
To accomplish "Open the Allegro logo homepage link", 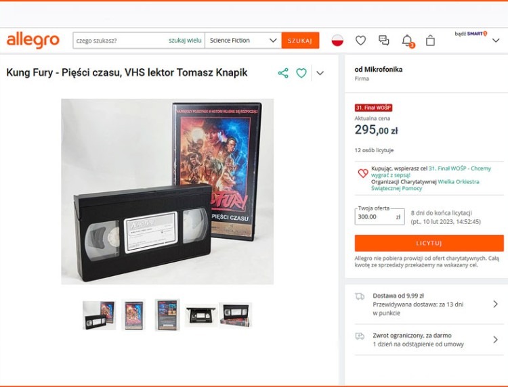I will [x=33, y=41].
